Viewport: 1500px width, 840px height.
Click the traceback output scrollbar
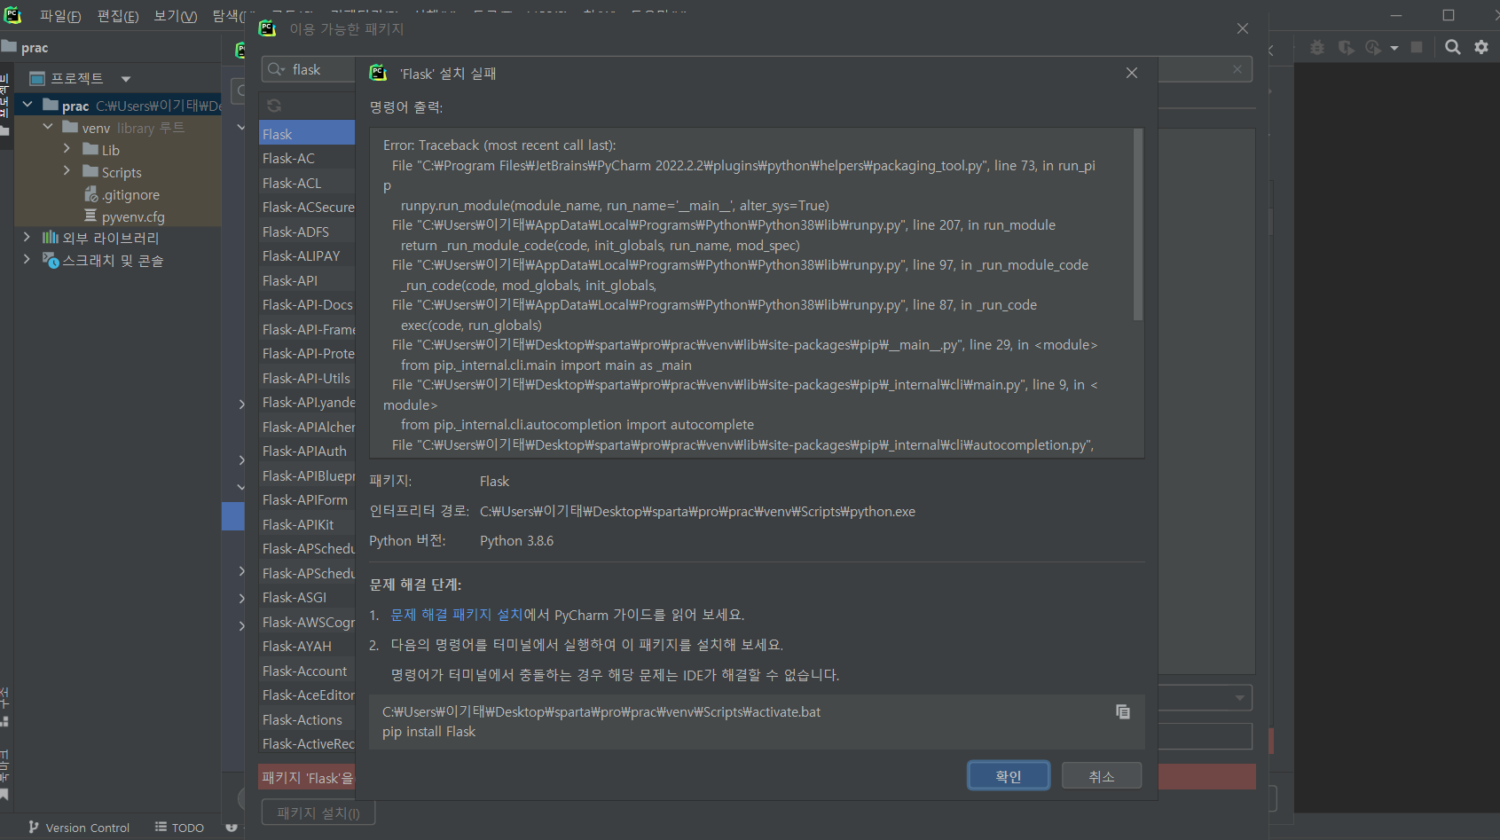(x=1138, y=225)
